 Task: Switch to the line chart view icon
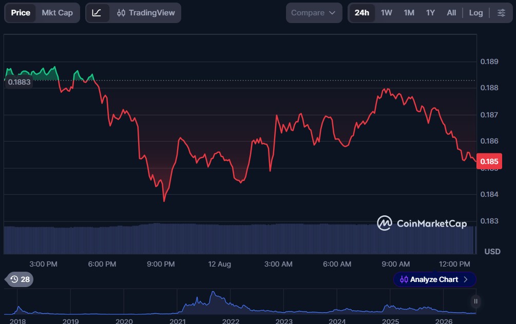click(x=97, y=13)
